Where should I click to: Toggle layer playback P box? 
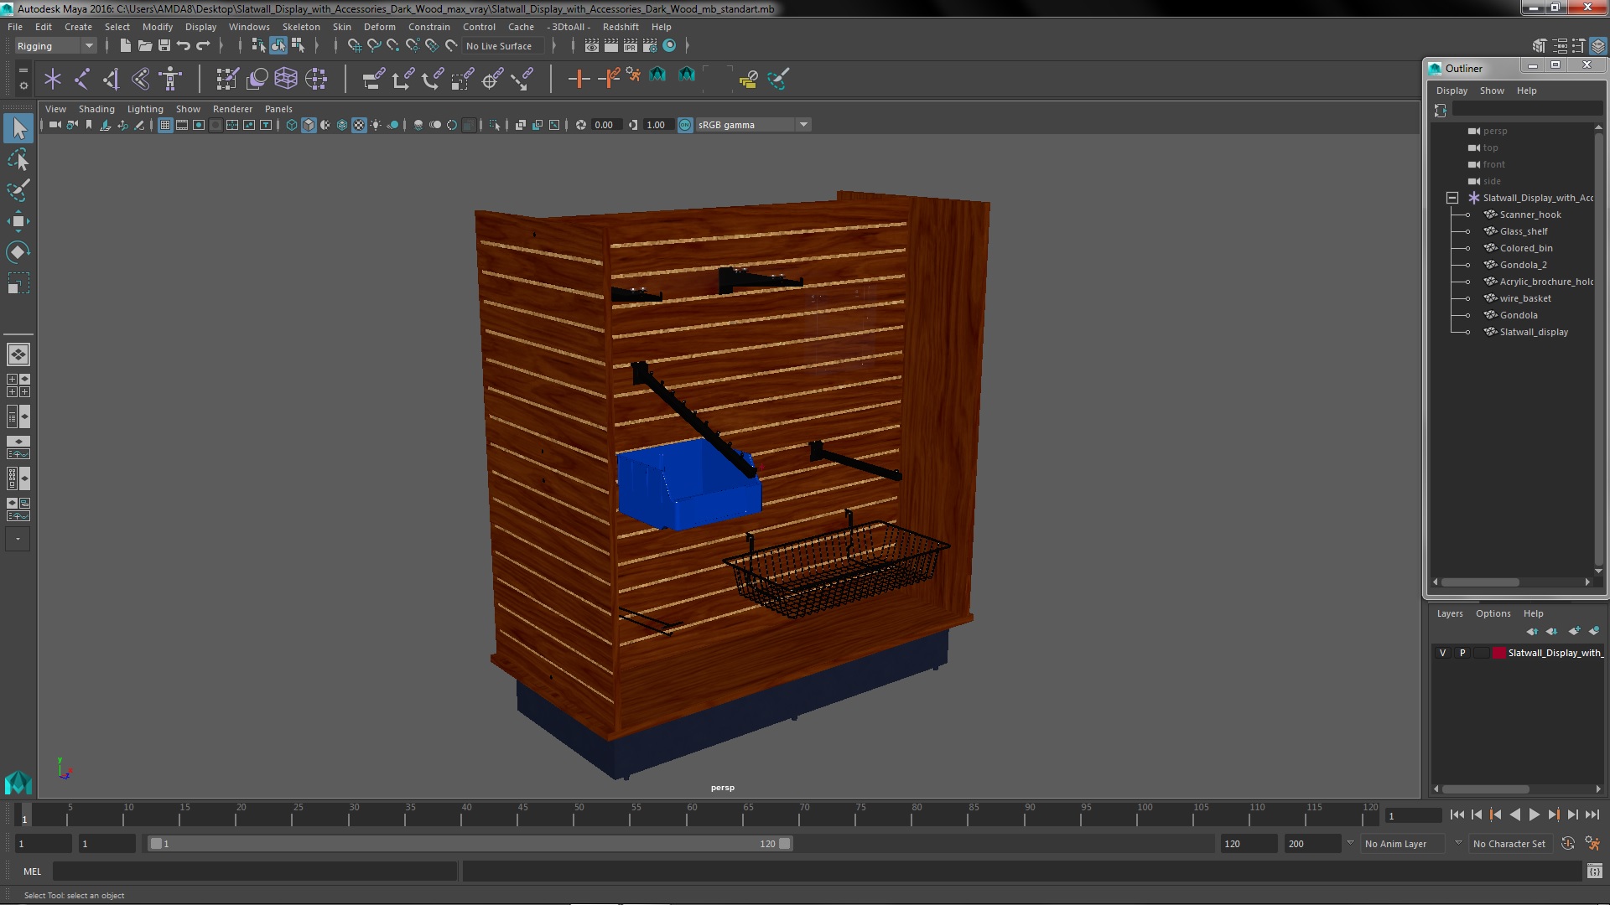point(1462,653)
